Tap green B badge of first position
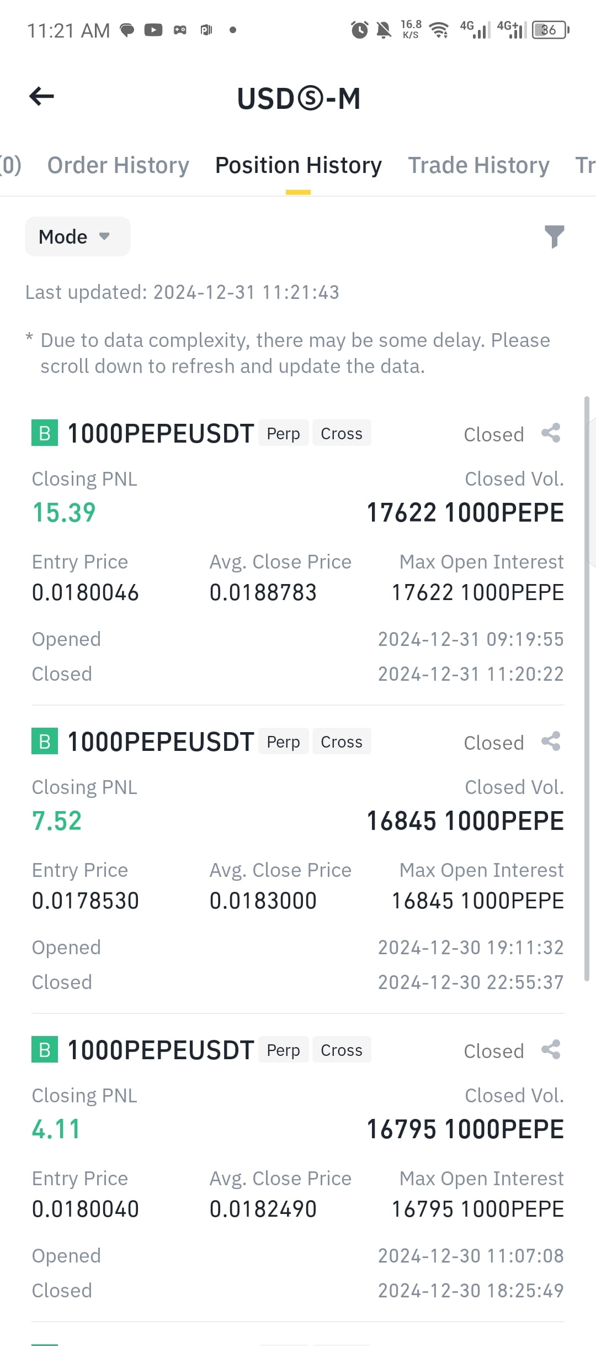The height and width of the screenshot is (1346, 596). point(45,433)
